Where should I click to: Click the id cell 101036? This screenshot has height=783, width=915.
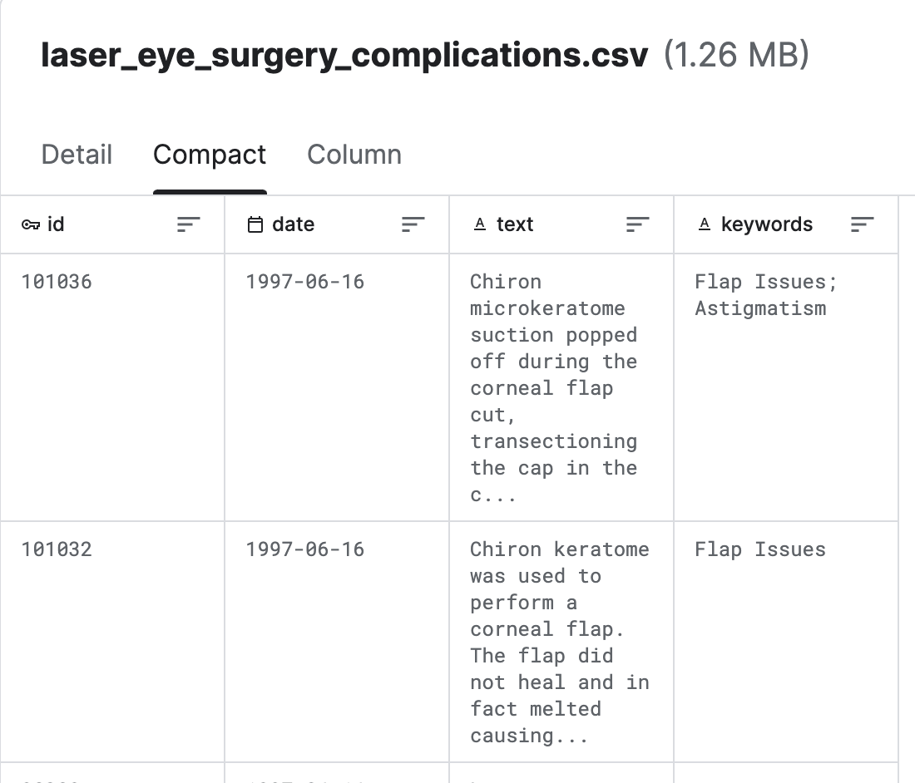[57, 282]
